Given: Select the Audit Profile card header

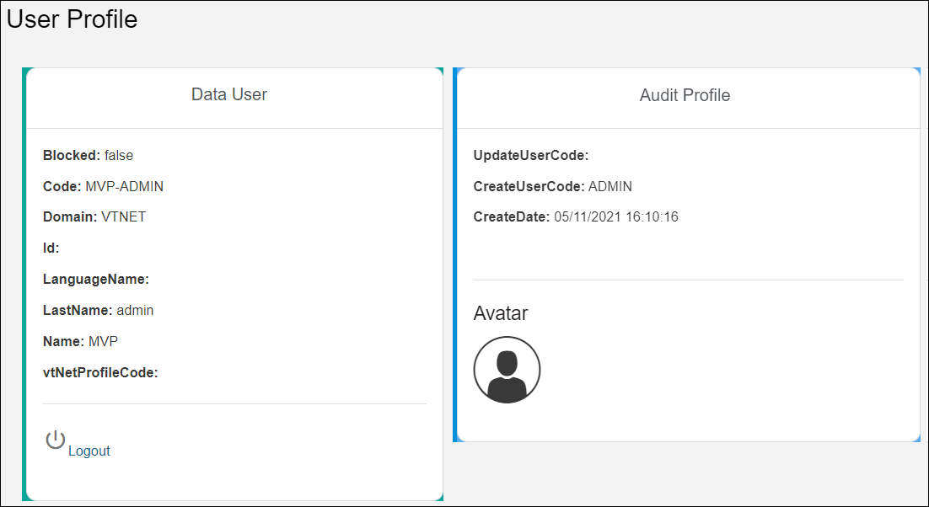Looking at the screenshot, I should (685, 95).
